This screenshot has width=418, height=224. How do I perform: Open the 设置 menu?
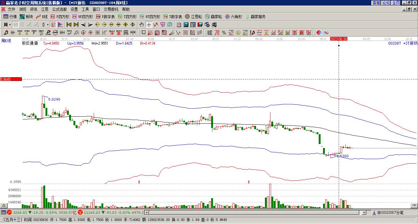coord(74,10)
